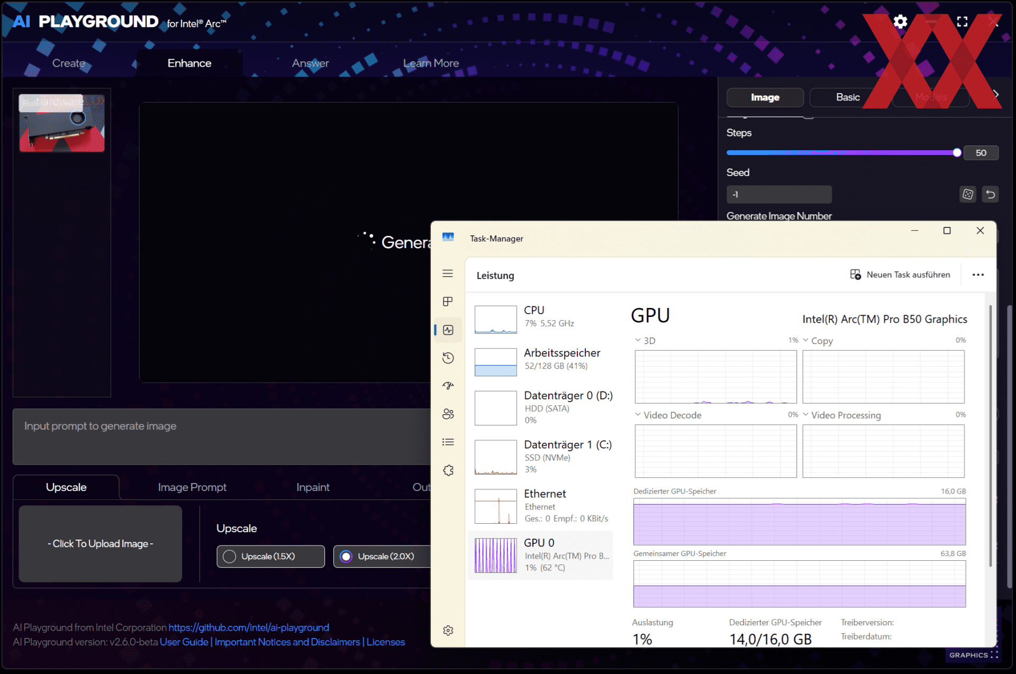The height and width of the screenshot is (674, 1016).
Task: Toggle AI Playground fullscreen icon
Action: pos(962,21)
